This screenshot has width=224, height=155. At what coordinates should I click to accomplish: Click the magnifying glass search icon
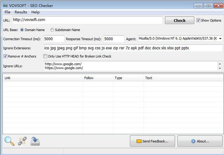(9, 141)
